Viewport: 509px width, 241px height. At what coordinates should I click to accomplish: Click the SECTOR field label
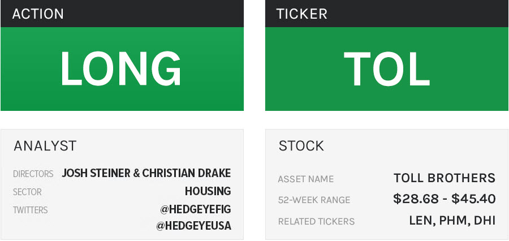(x=27, y=192)
